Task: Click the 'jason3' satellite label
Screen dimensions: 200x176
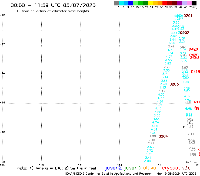Action: coord(132,168)
